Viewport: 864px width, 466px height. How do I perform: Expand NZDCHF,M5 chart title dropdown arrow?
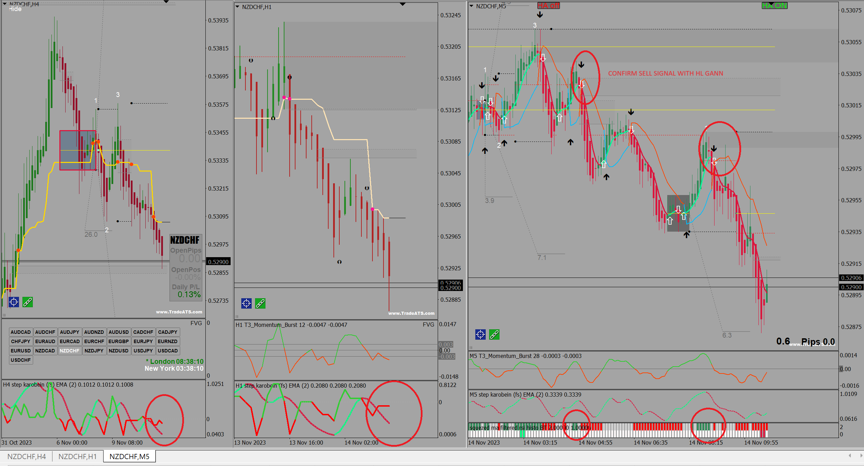[x=471, y=6]
